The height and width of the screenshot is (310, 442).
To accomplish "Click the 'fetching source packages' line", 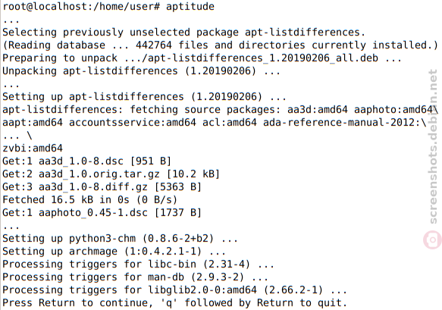I will (220, 109).
